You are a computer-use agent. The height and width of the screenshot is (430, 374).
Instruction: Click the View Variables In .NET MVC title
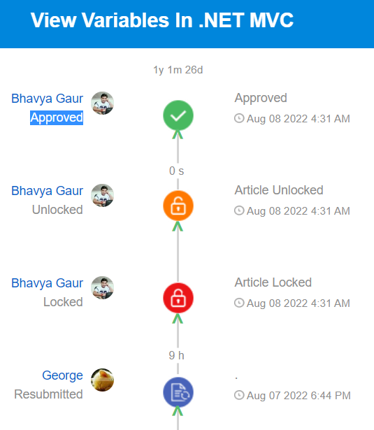pyautogui.click(x=162, y=20)
